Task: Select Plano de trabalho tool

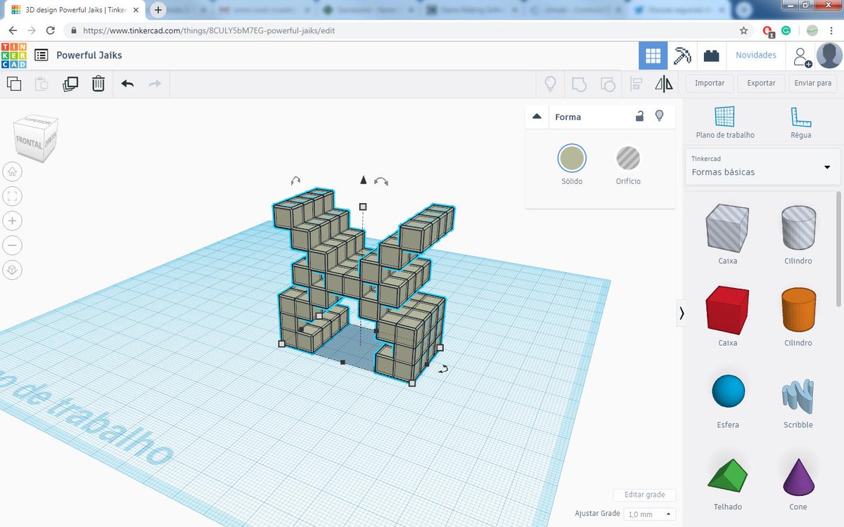Action: coord(725,122)
